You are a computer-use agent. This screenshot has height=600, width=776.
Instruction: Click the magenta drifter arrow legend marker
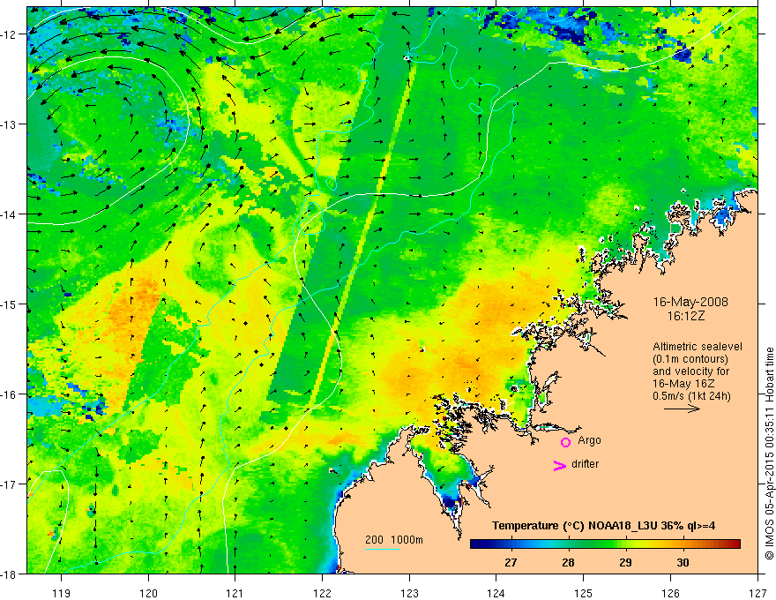click(x=559, y=465)
